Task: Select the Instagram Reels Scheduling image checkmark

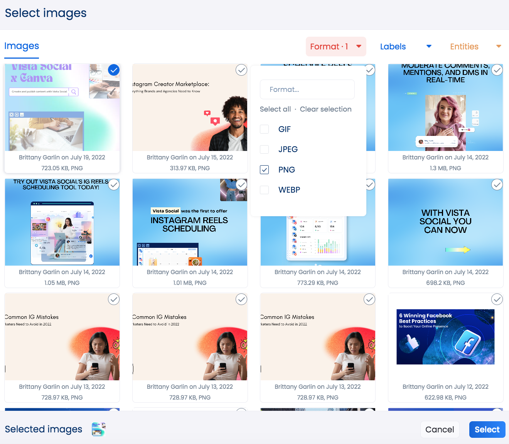Action: (x=241, y=185)
